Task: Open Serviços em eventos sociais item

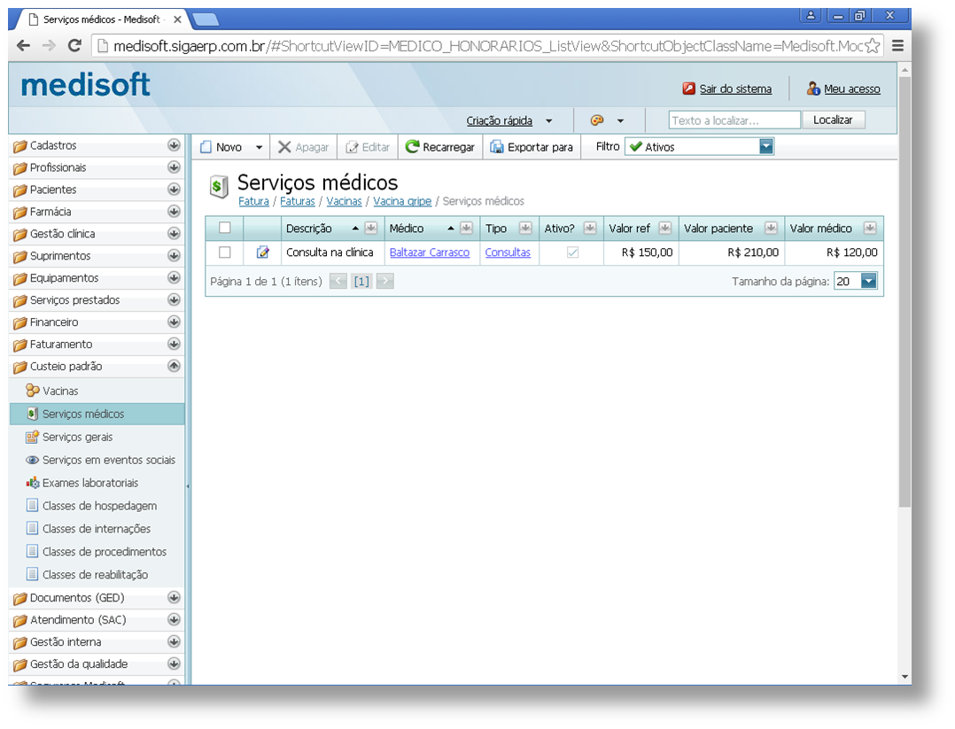Action: (100, 460)
